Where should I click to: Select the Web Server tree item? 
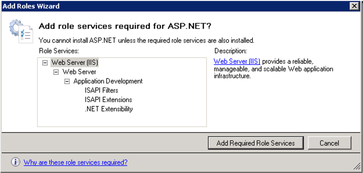(x=79, y=72)
